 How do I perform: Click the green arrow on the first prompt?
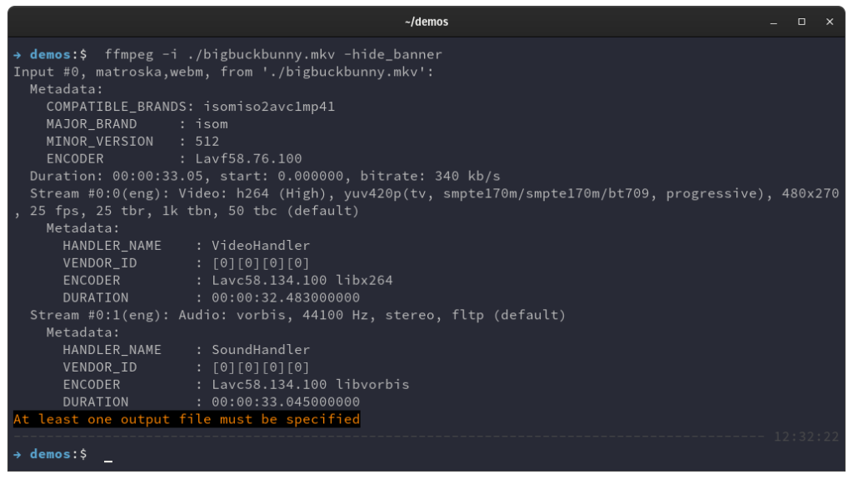[x=17, y=54]
